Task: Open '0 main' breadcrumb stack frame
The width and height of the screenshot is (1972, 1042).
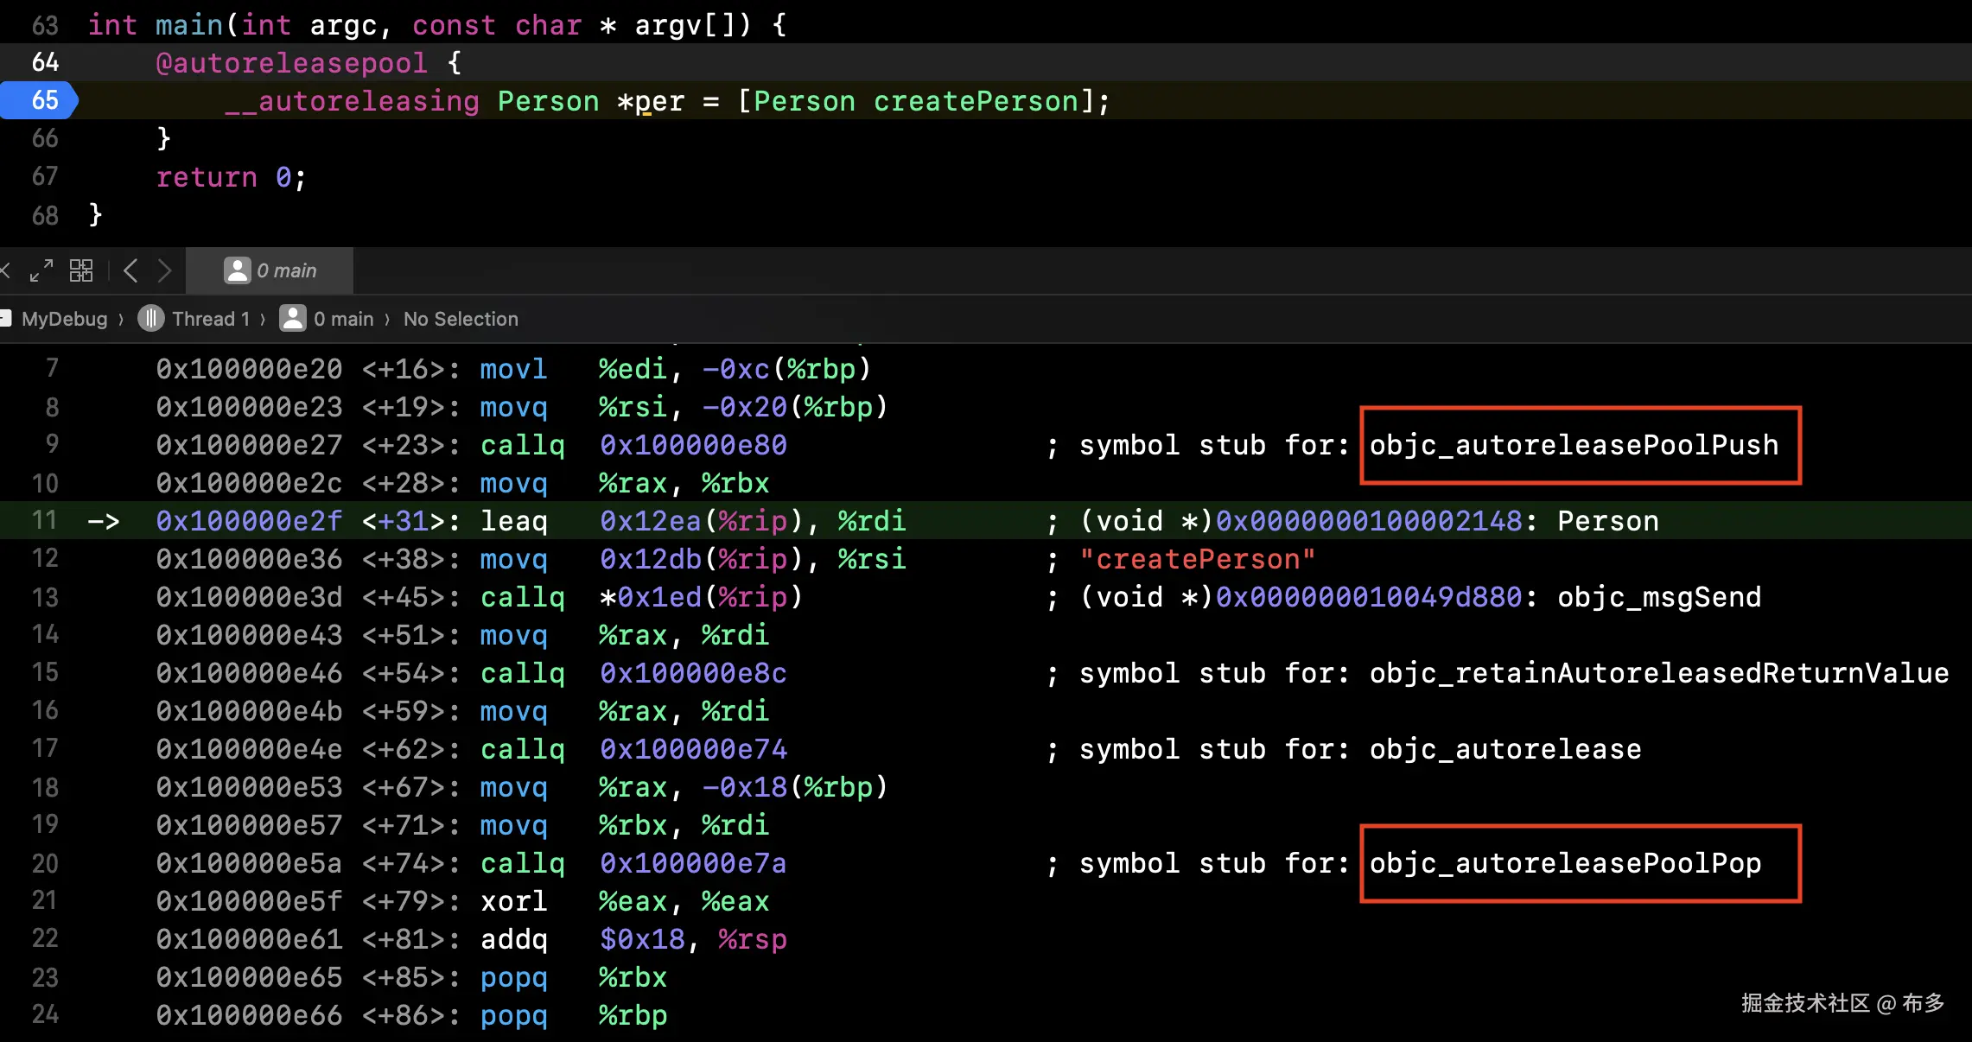Action: tap(343, 319)
